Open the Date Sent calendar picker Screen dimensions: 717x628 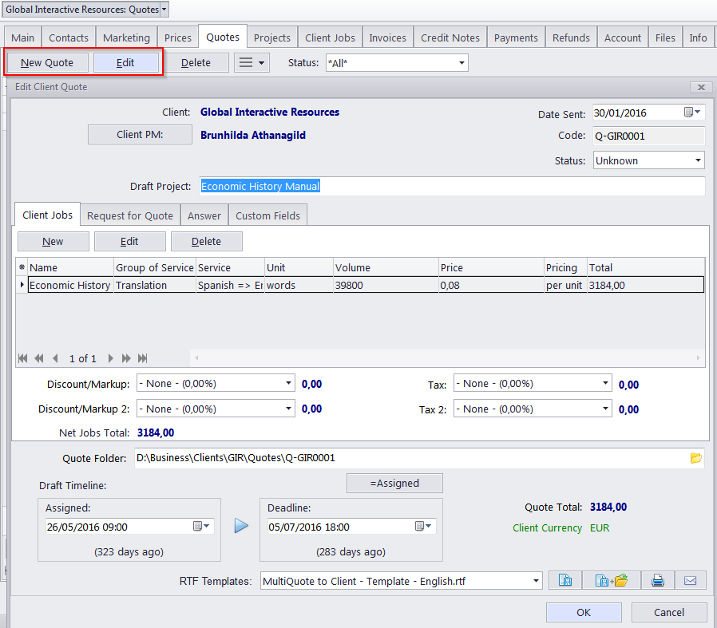(x=691, y=113)
